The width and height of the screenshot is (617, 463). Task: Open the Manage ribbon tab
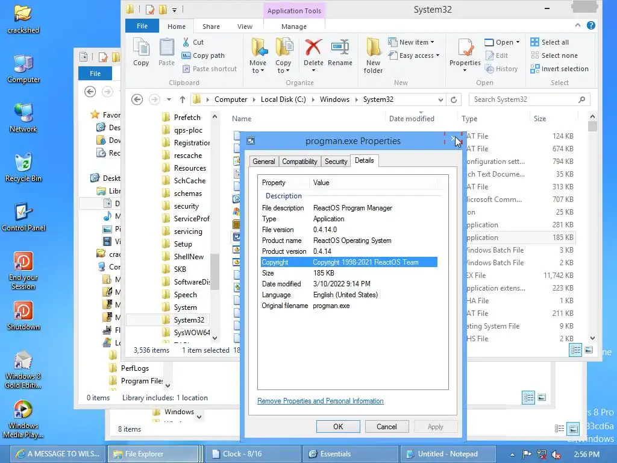[x=294, y=27]
